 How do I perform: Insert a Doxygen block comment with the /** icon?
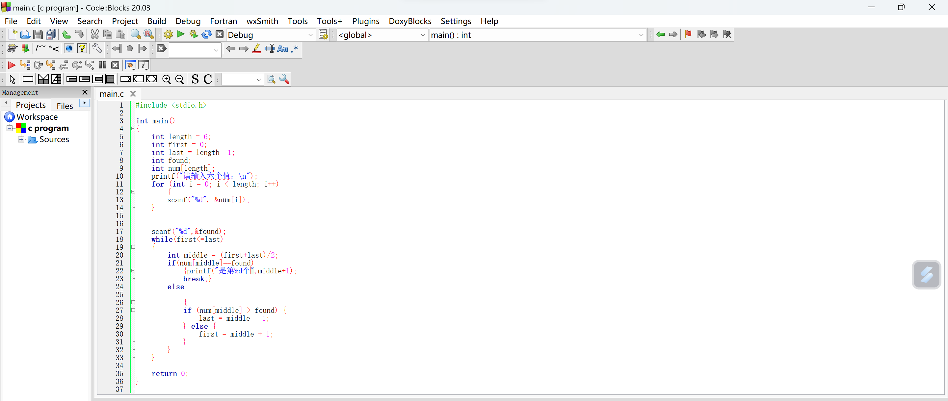(x=40, y=48)
